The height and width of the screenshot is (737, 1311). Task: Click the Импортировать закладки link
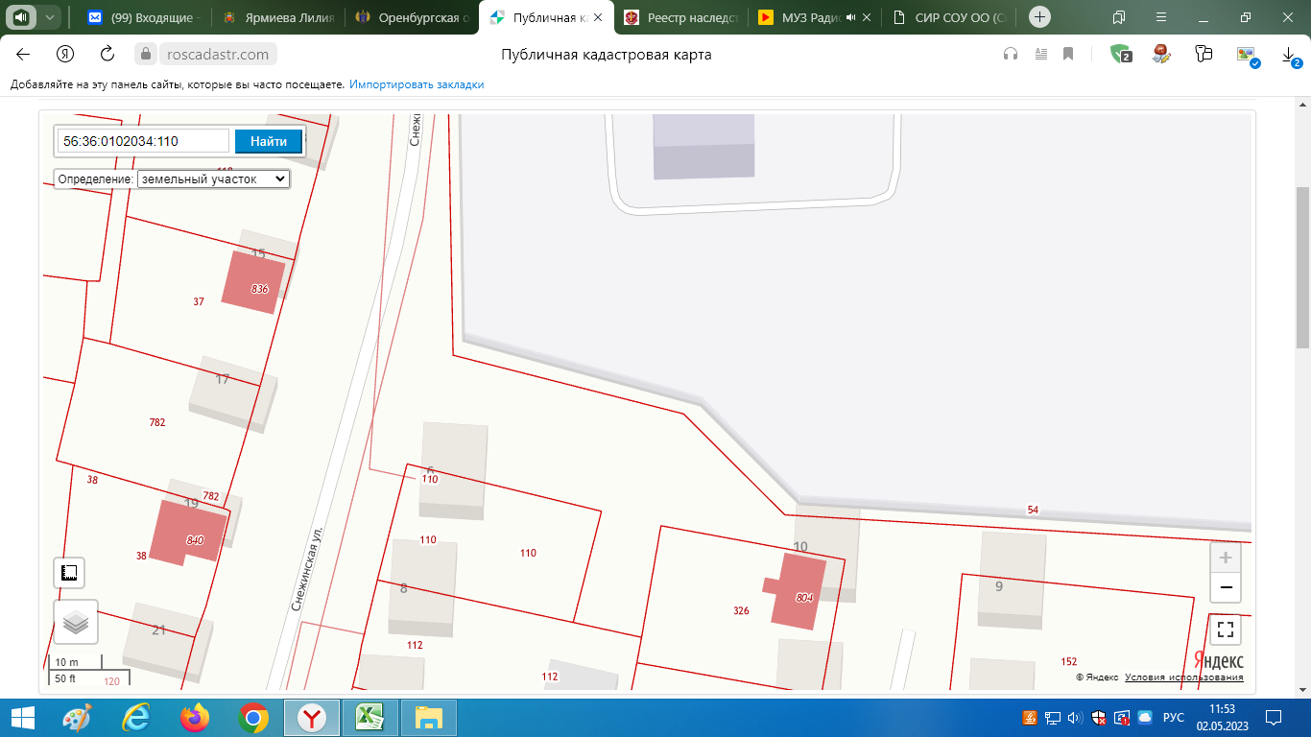(x=417, y=84)
